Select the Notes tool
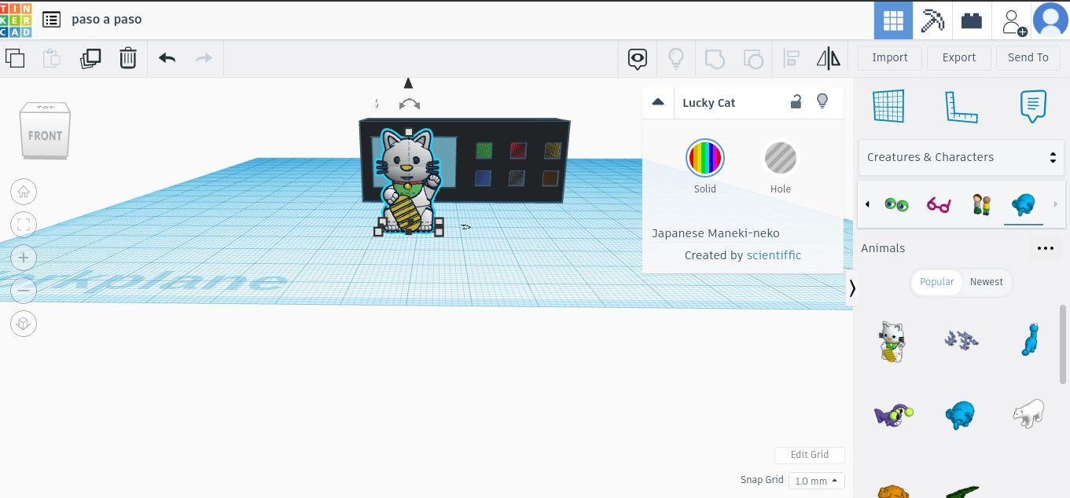 (x=1033, y=106)
